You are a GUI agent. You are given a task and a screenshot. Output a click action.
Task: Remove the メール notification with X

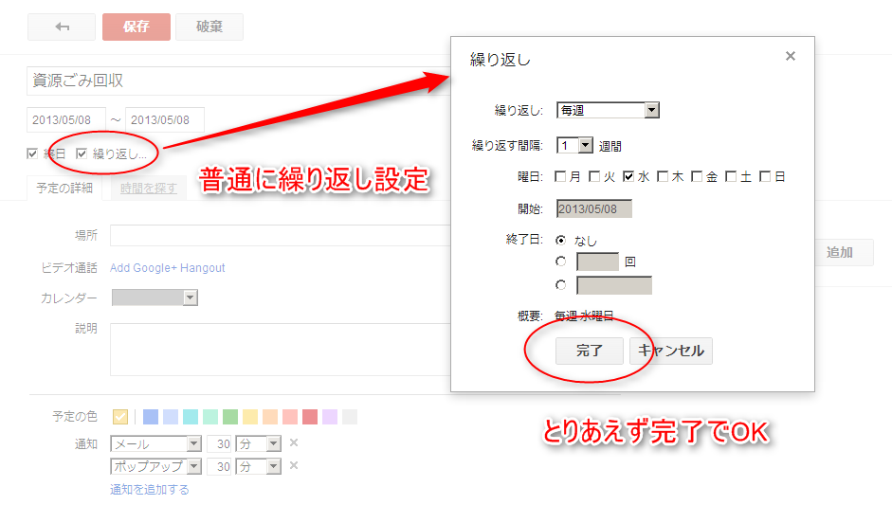point(294,442)
